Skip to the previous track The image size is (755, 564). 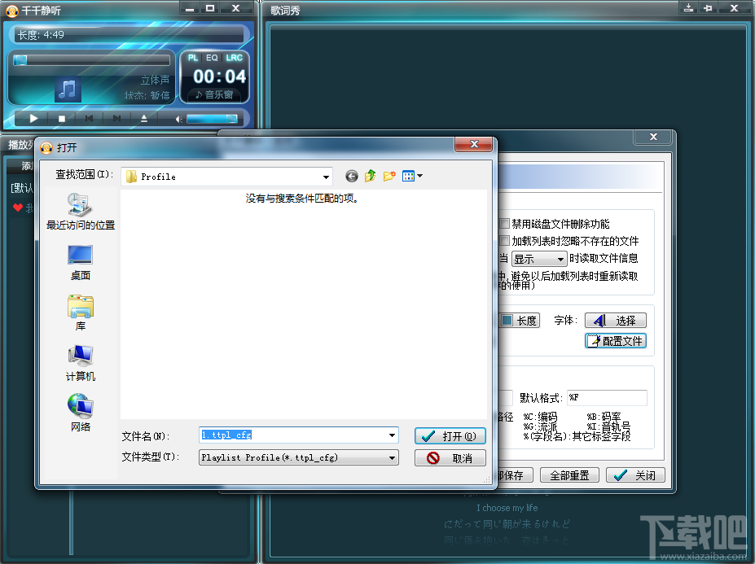point(89,118)
